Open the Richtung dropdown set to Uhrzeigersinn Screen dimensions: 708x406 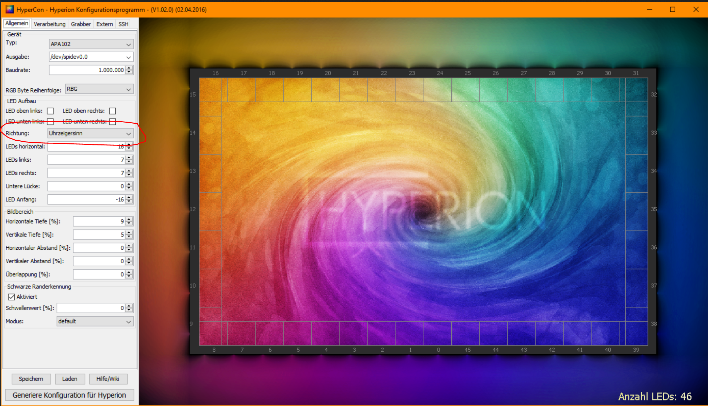click(90, 134)
